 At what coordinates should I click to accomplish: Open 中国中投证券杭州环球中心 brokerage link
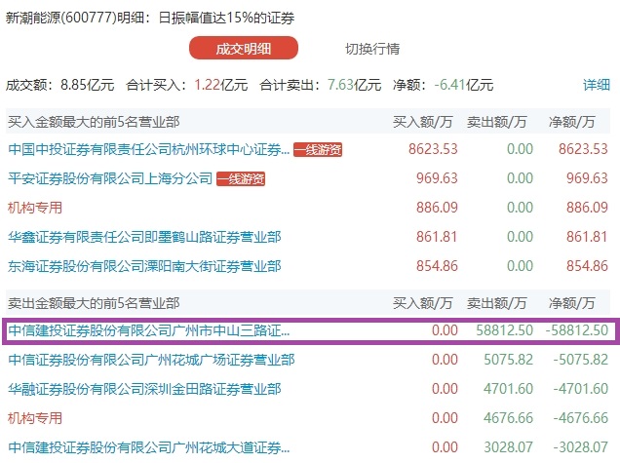point(148,150)
